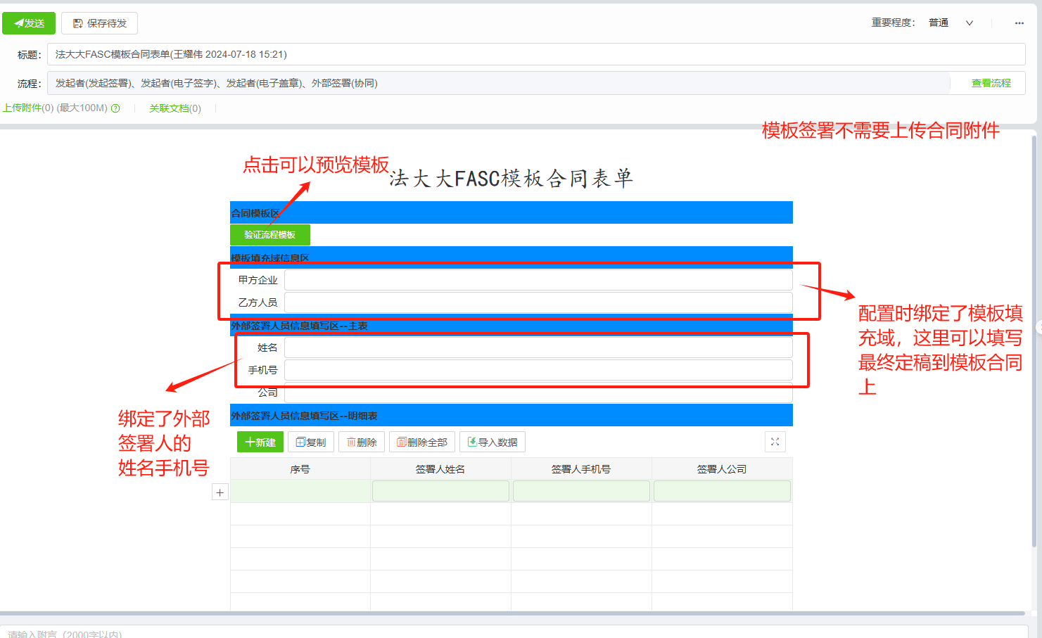Click the 新建 new row button
The height and width of the screenshot is (638, 1042).
point(260,442)
